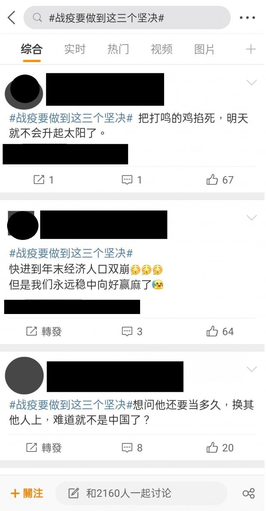The width and height of the screenshot is (266, 511).
Task: Open the 视频 tab
Action: click(x=161, y=49)
